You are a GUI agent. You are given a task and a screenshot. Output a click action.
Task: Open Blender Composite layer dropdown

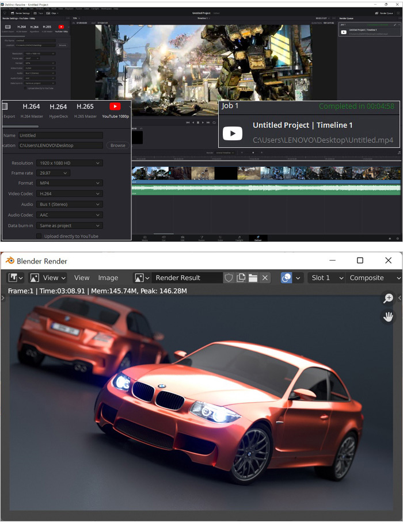click(x=374, y=278)
